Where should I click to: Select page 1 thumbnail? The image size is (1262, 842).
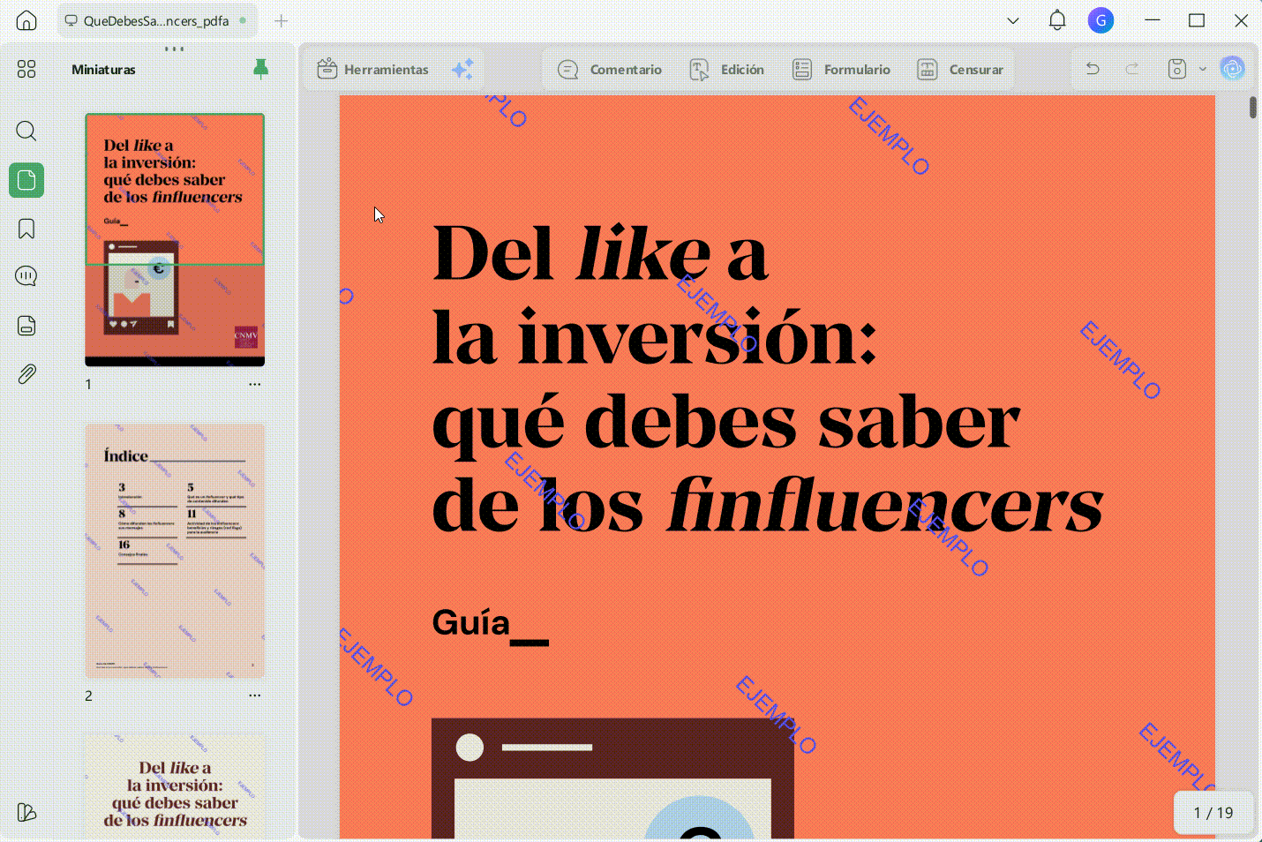(175, 240)
